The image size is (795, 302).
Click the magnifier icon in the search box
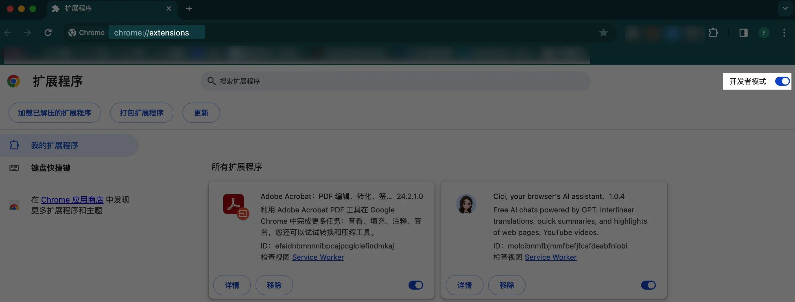click(211, 81)
